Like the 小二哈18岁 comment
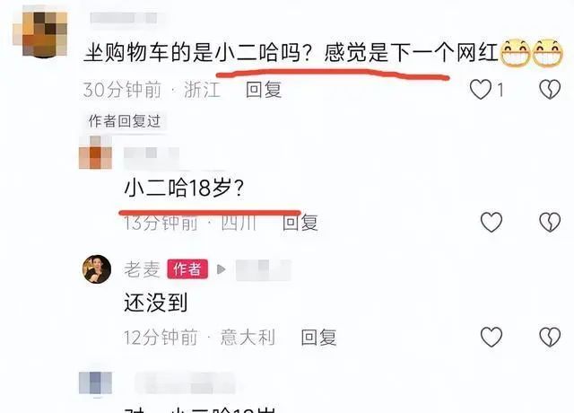The width and height of the screenshot is (574, 413). (491, 222)
